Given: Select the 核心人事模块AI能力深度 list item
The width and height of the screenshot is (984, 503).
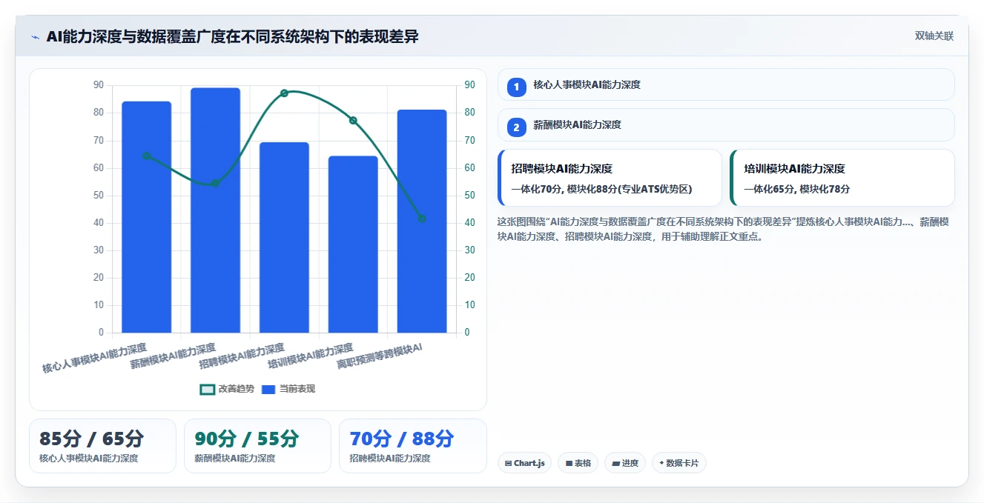Looking at the screenshot, I should (726, 84).
